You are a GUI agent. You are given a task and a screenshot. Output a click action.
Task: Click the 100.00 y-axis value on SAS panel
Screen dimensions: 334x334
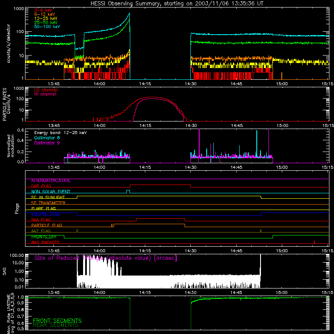(x=16, y=256)
